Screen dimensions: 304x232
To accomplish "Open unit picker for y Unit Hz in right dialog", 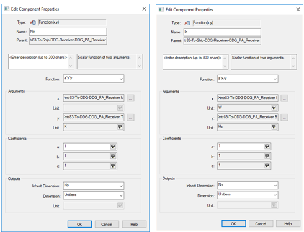I will coord(274,127).
